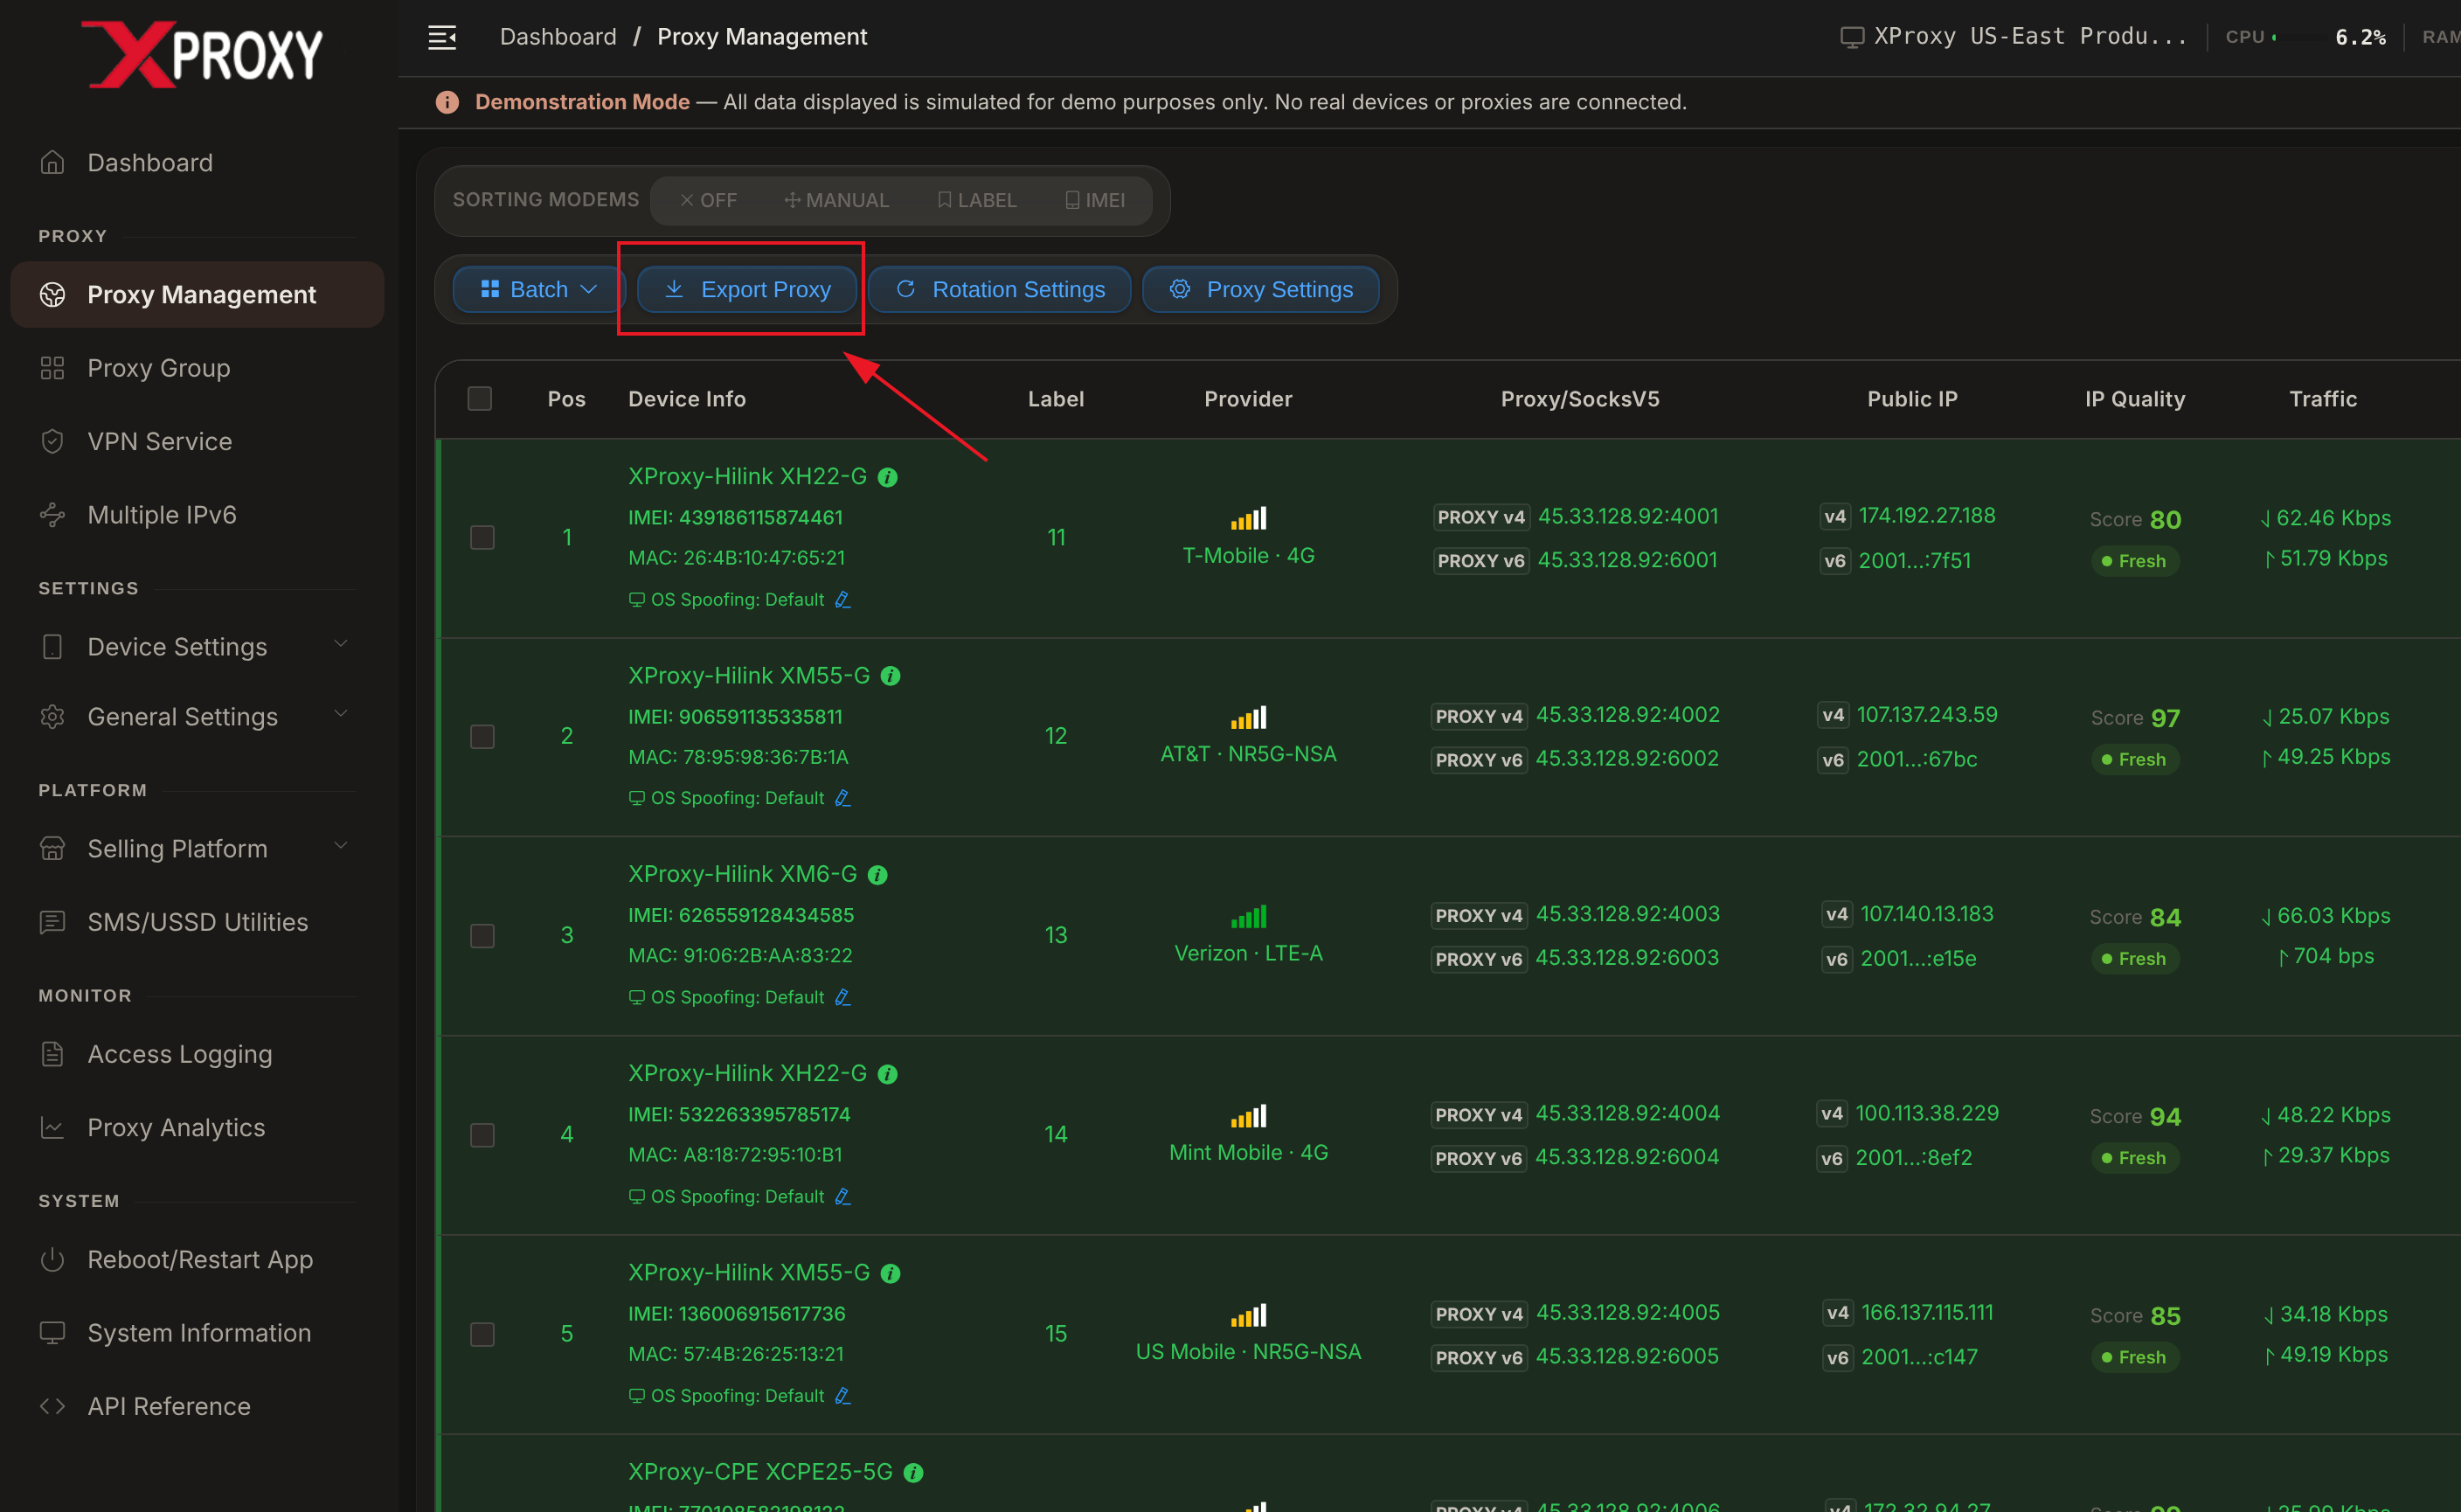Click IMEI: 439186115874461 text
Image resolution: width=2461 pixels, height=1512 pixels.
tap(735, 517)
